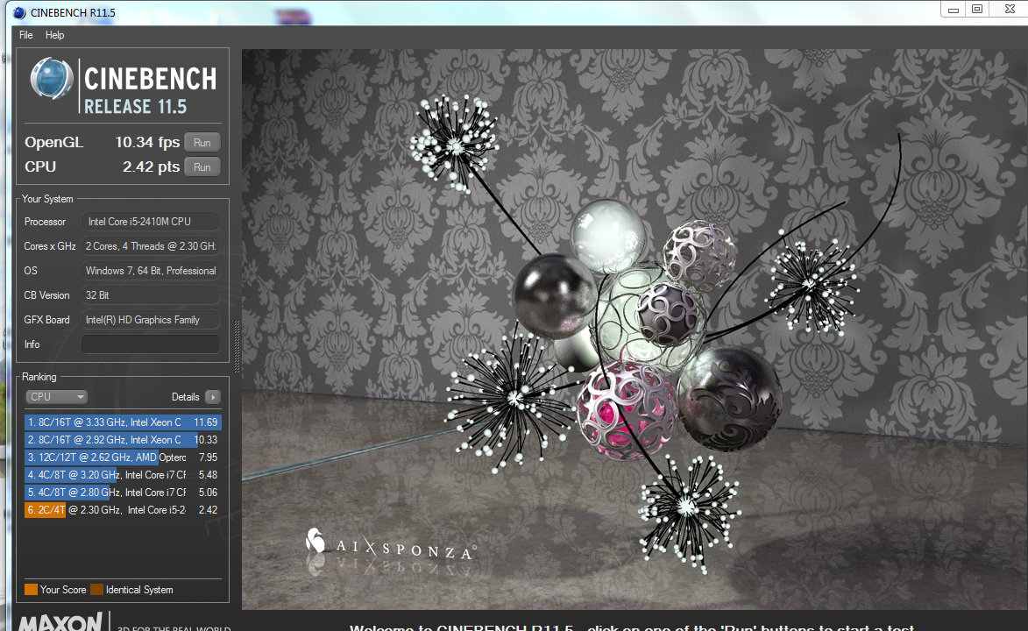Click the brown Identical System legend swatch

coord(96,589)
